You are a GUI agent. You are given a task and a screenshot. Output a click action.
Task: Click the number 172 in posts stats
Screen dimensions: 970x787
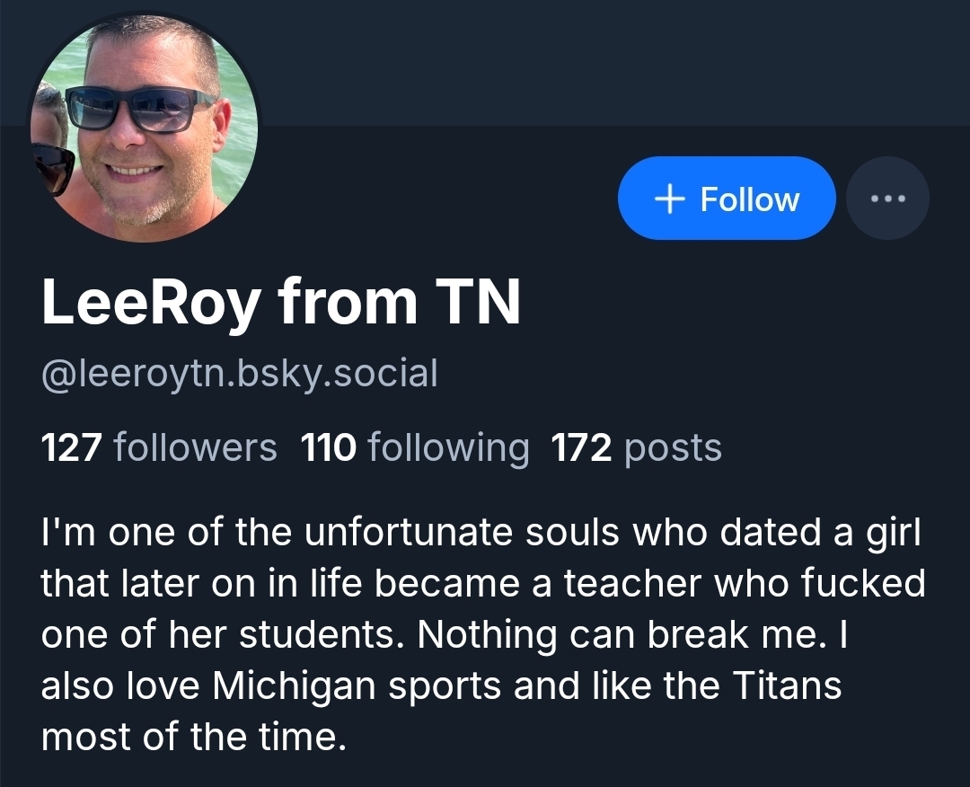click(x=581, y=447)
